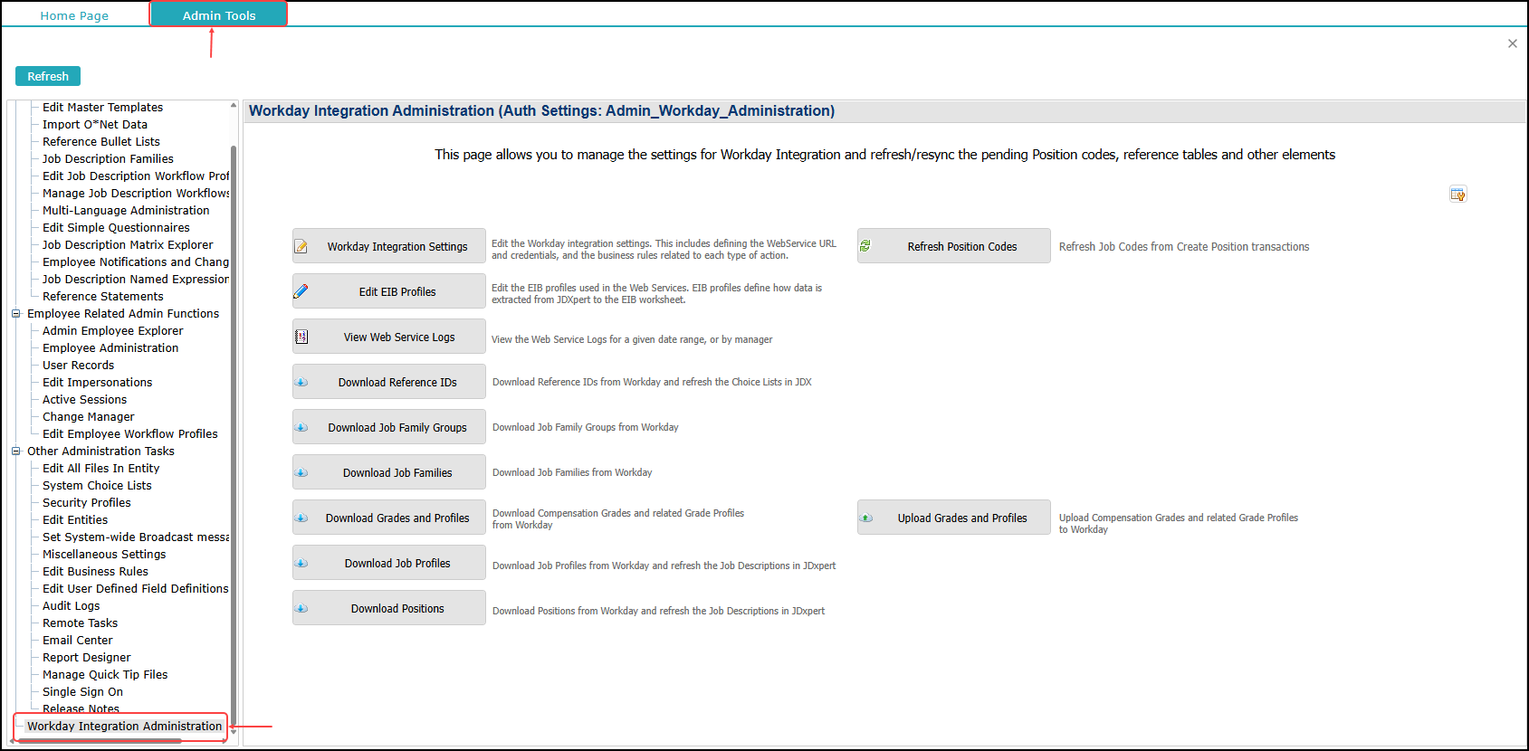
Task: Select Import O*Net Data tree item
Action: [95, 125]
